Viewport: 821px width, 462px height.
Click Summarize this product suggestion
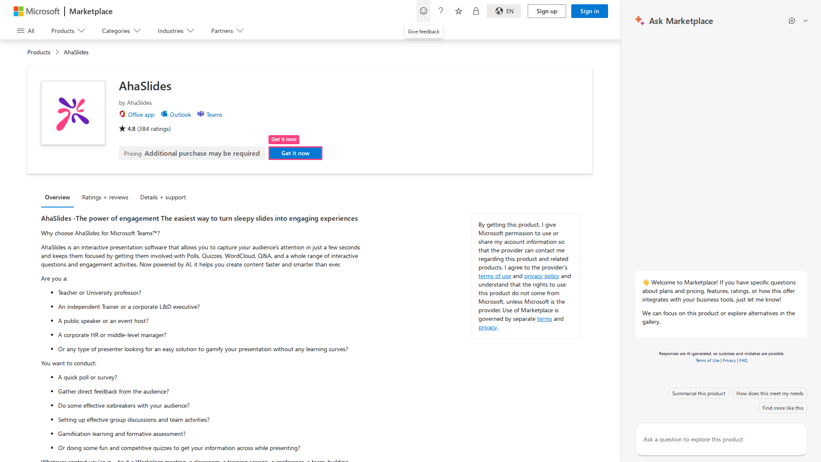click(699, 394)
